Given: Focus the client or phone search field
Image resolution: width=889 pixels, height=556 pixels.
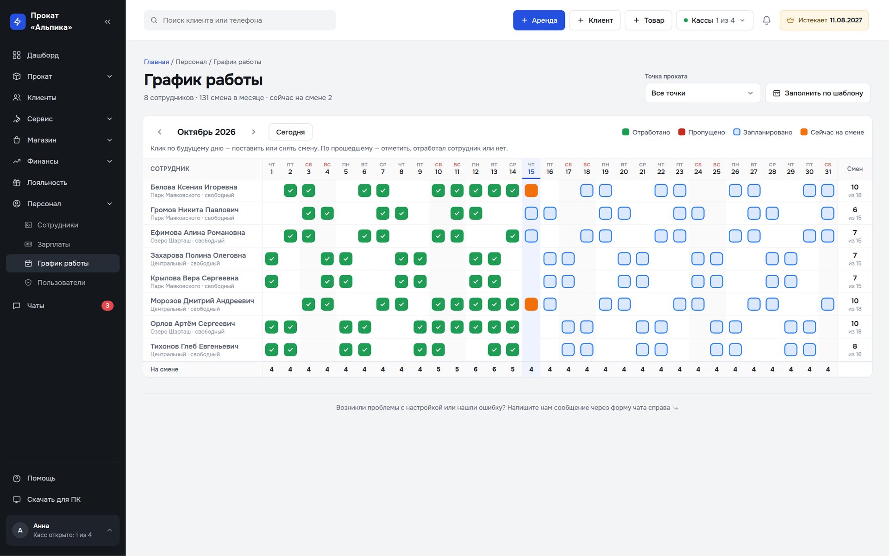Looking at the screenshot, I should pyautogui.click(x=240, y=20).
